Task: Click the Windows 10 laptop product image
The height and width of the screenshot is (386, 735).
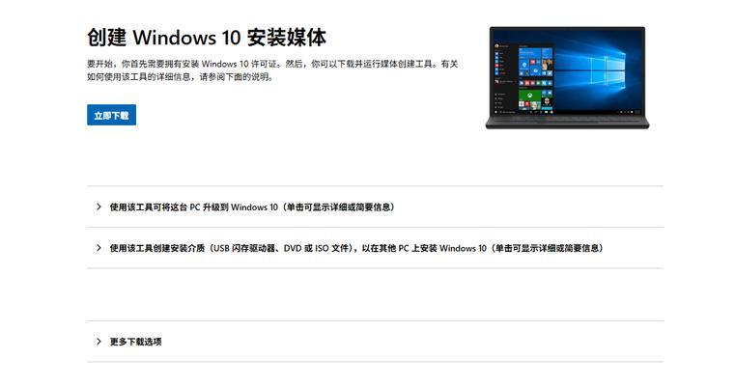Action: pos(567,77)
